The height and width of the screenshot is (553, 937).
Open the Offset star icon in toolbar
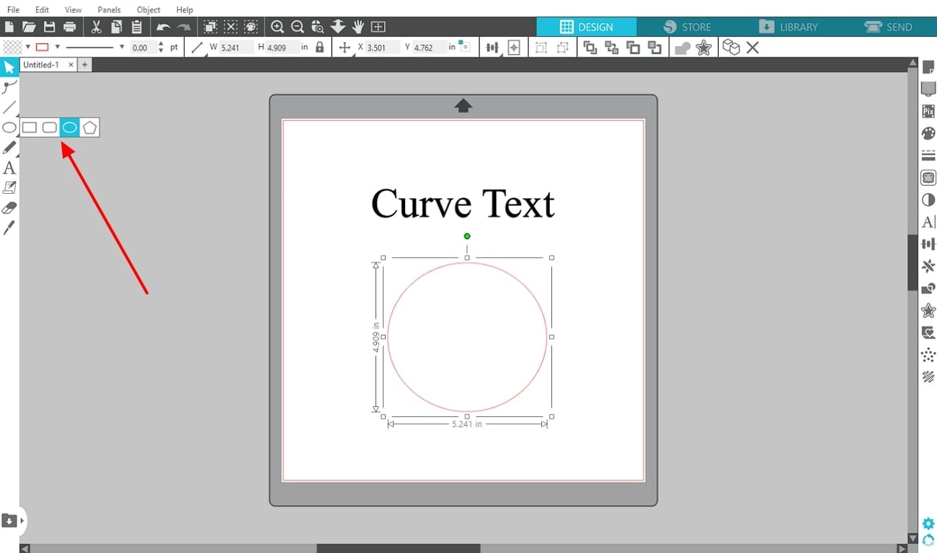[703, 48]
